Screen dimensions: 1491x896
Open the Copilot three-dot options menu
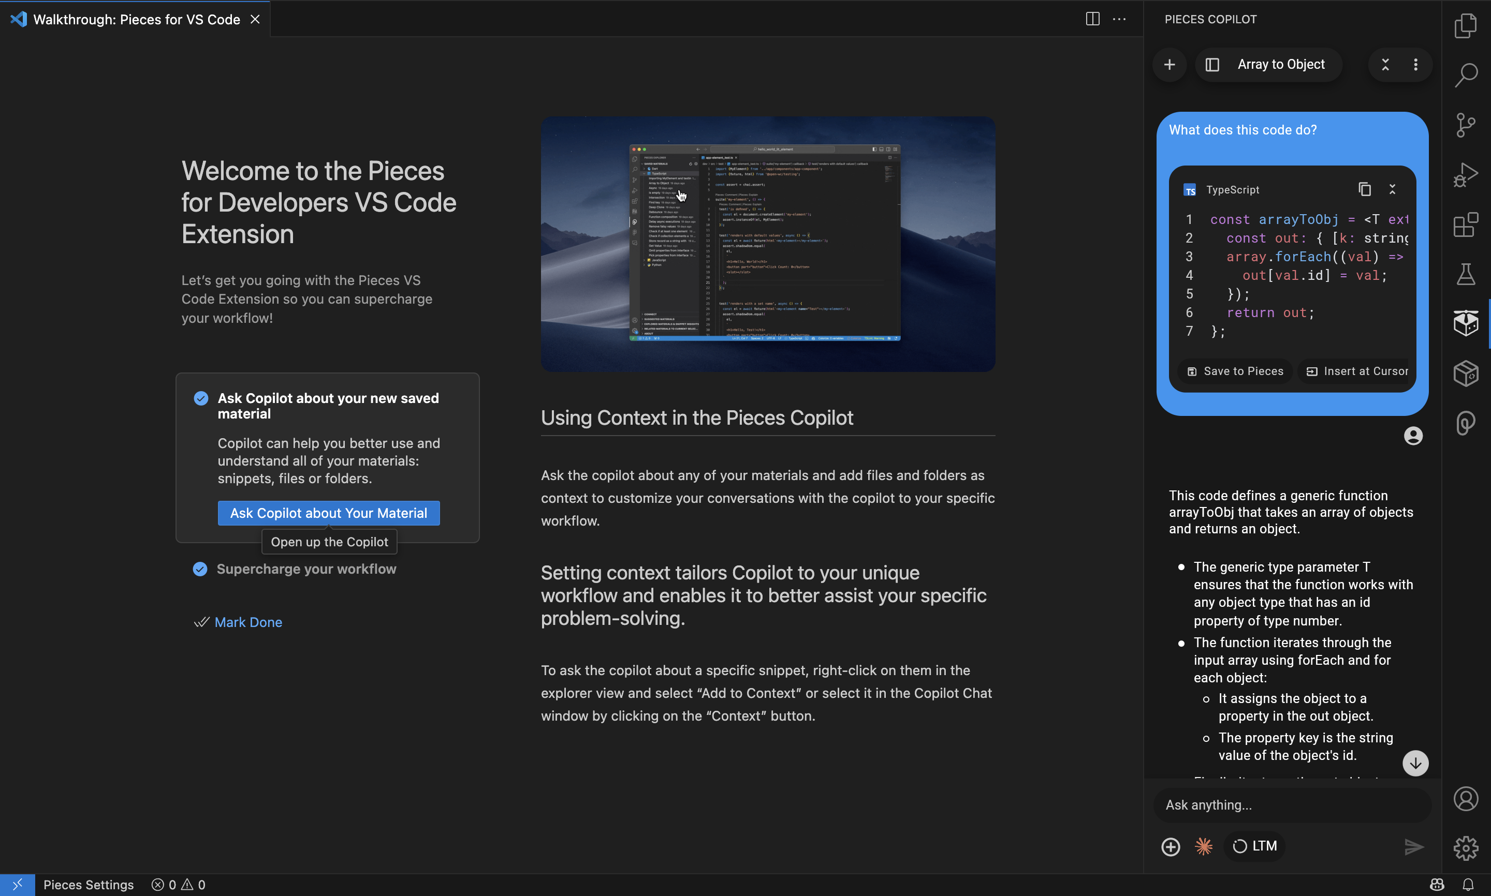pyautogui.click(x=1415, y=65)
